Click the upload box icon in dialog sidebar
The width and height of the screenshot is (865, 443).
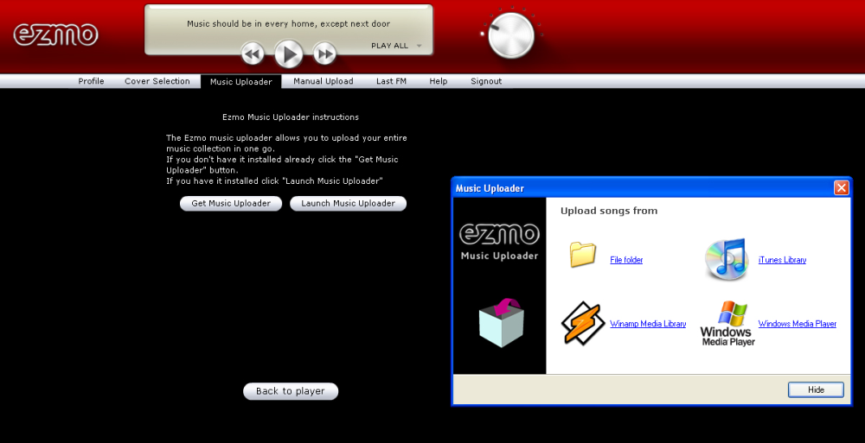pos(501,323)
